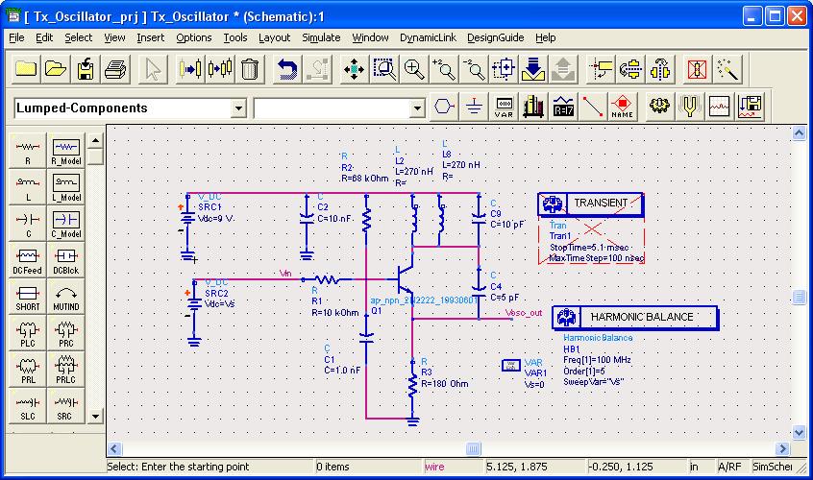This screenshot has height=480, width=813.
Task: Pick the SHORT component from palette
Action: point(28,297)
